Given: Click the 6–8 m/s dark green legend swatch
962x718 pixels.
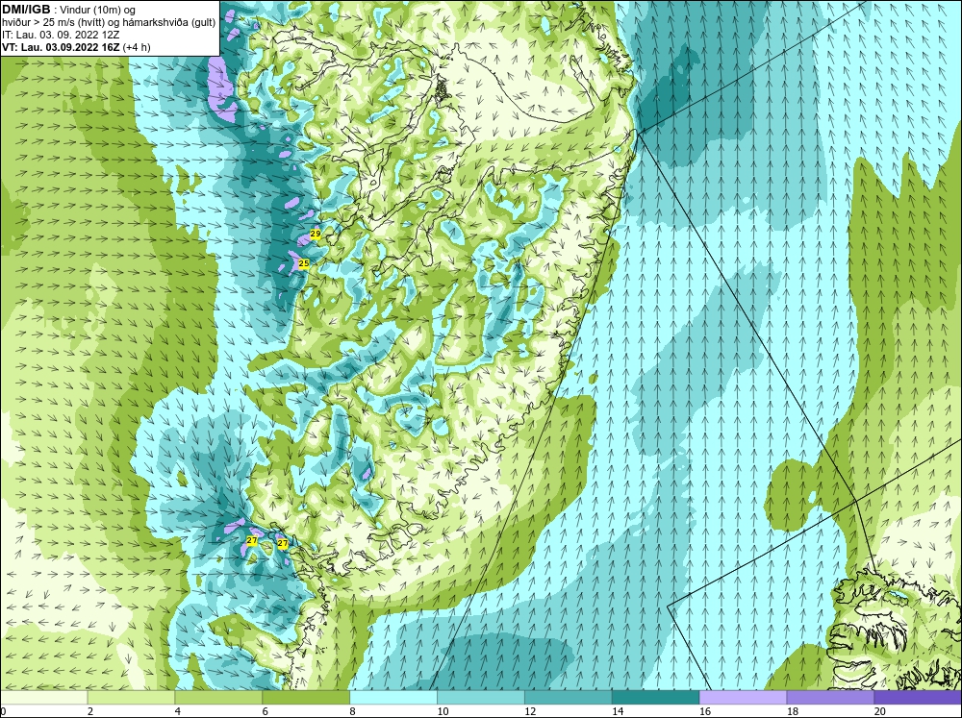Looking at the screenshot, I should coord(306,697).
